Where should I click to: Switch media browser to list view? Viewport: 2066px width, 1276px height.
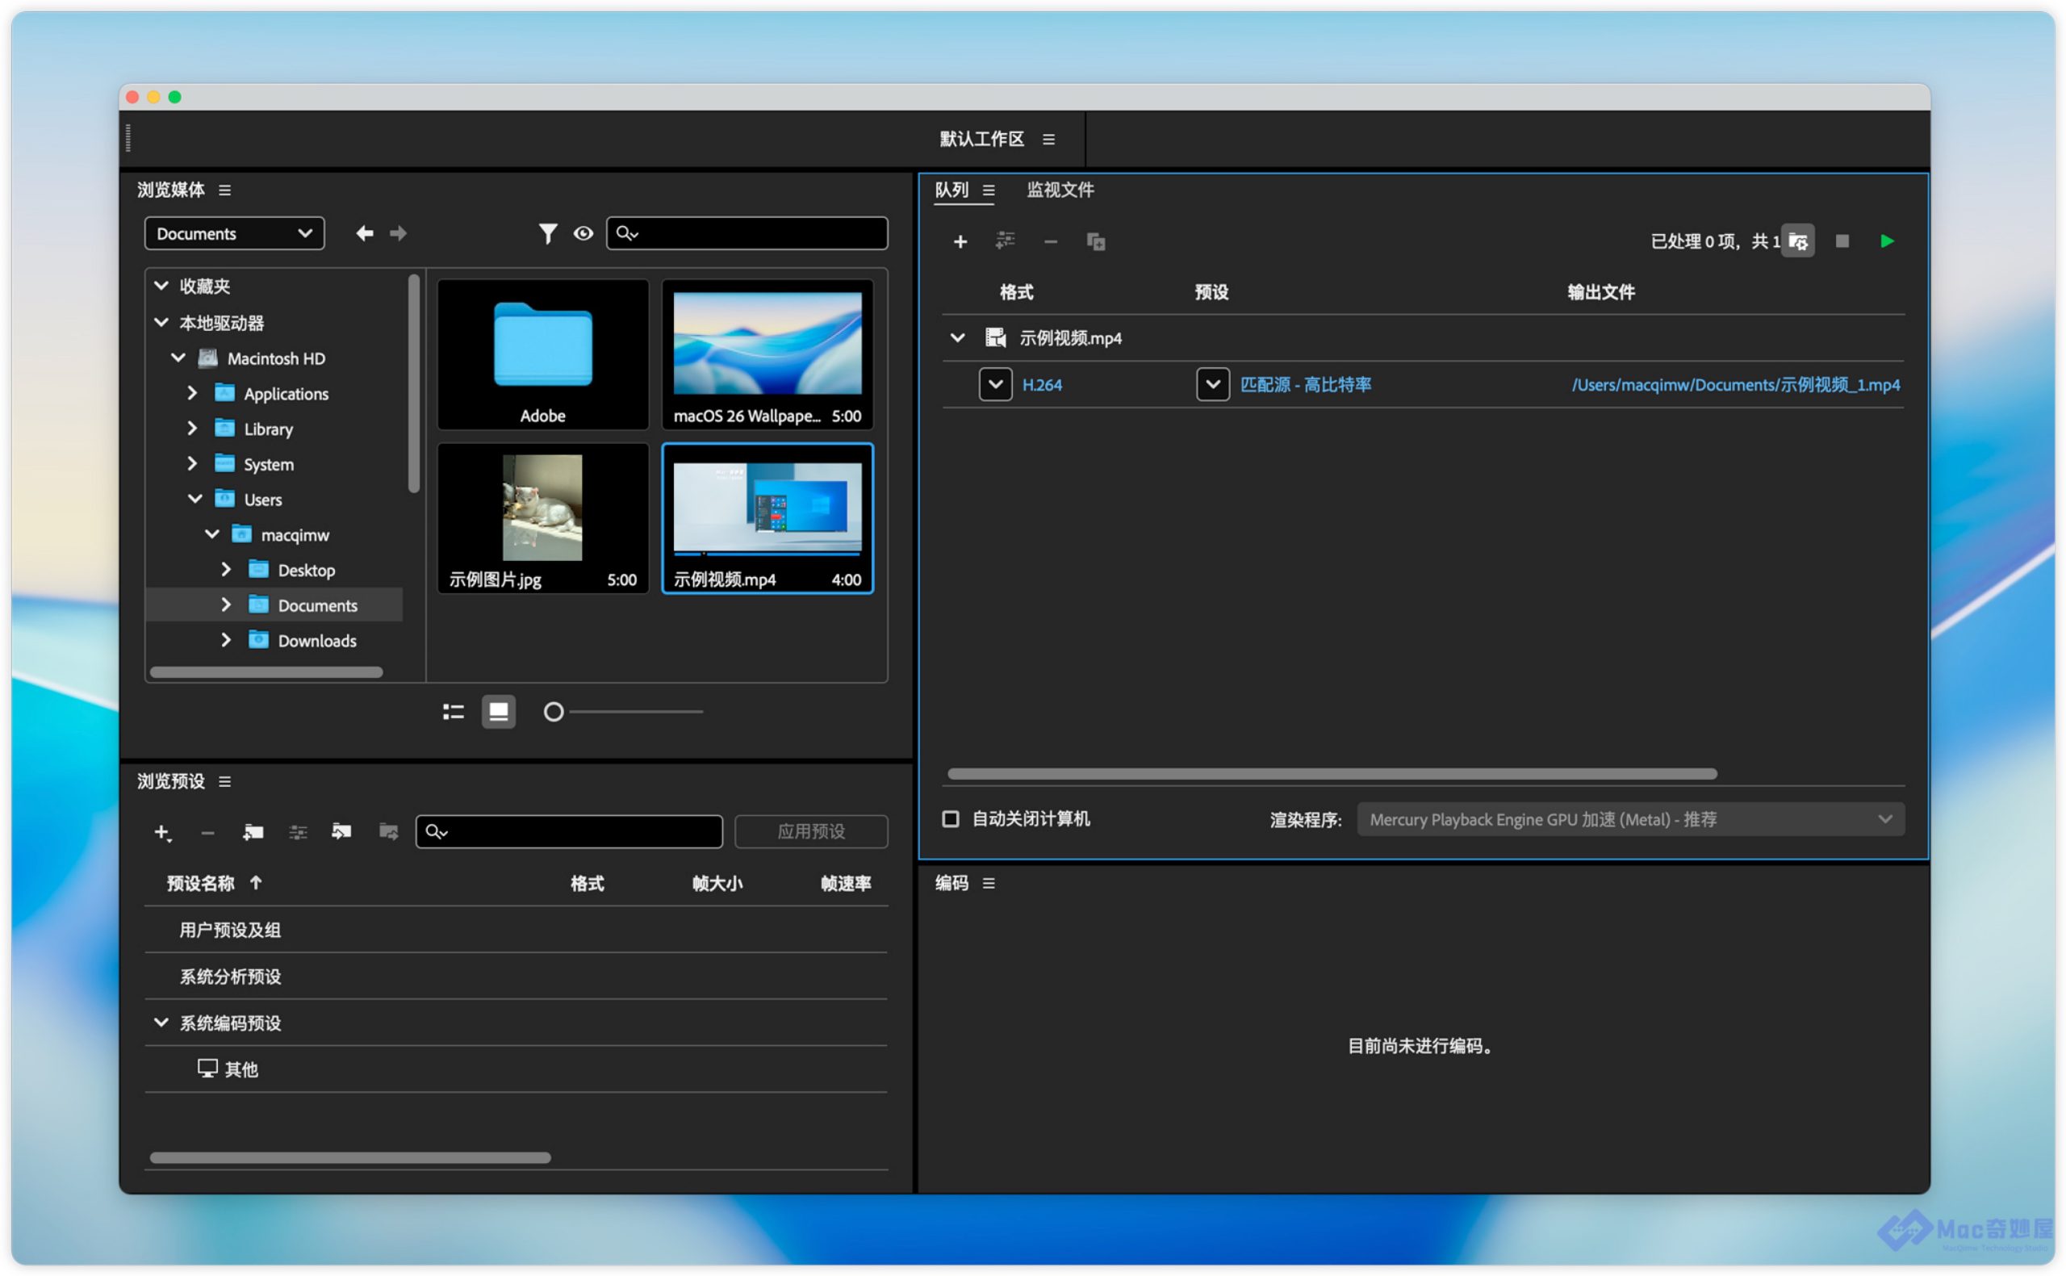coord(453,713)
